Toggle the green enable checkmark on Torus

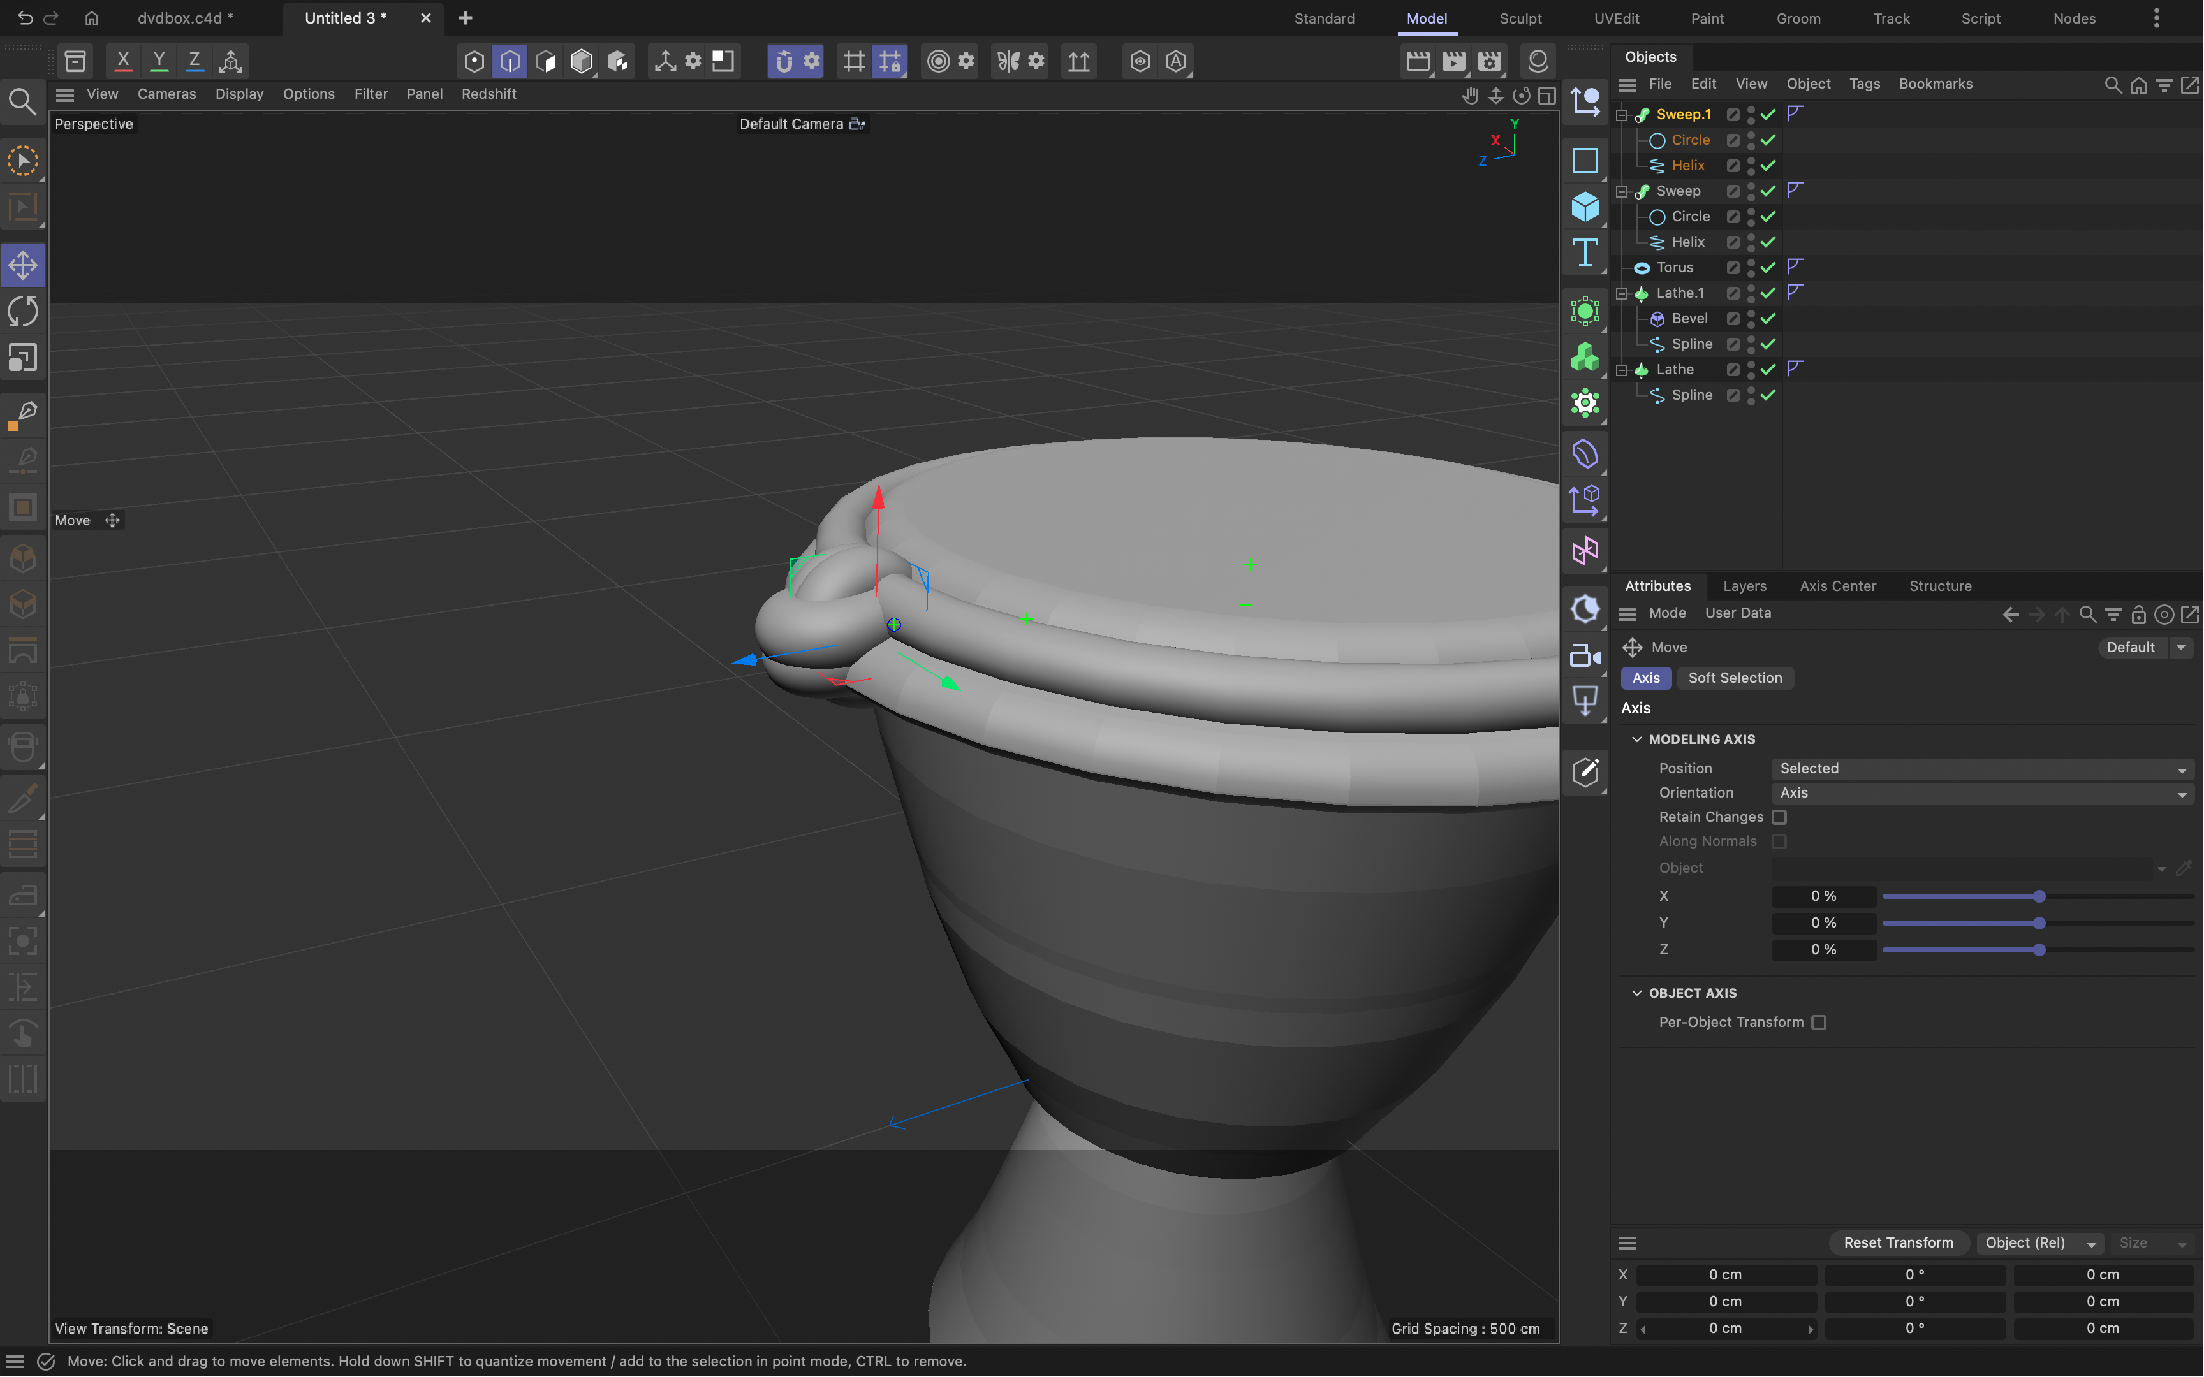(x=1768, y=267)
